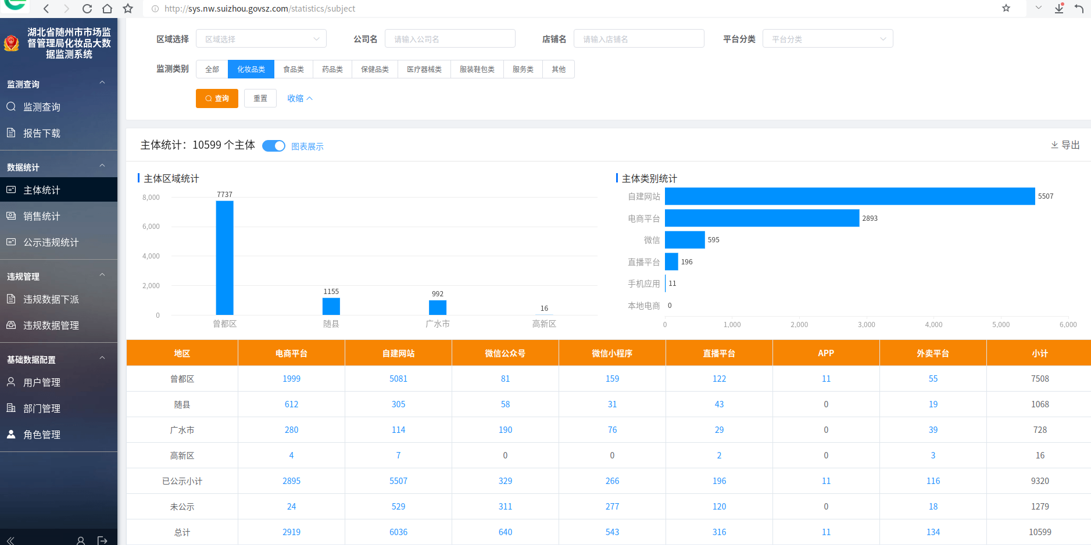Image resolution: width=1091 pixels, height=545 pixels.
Task: Click the orange 查询 button
Action: (217, 98)
